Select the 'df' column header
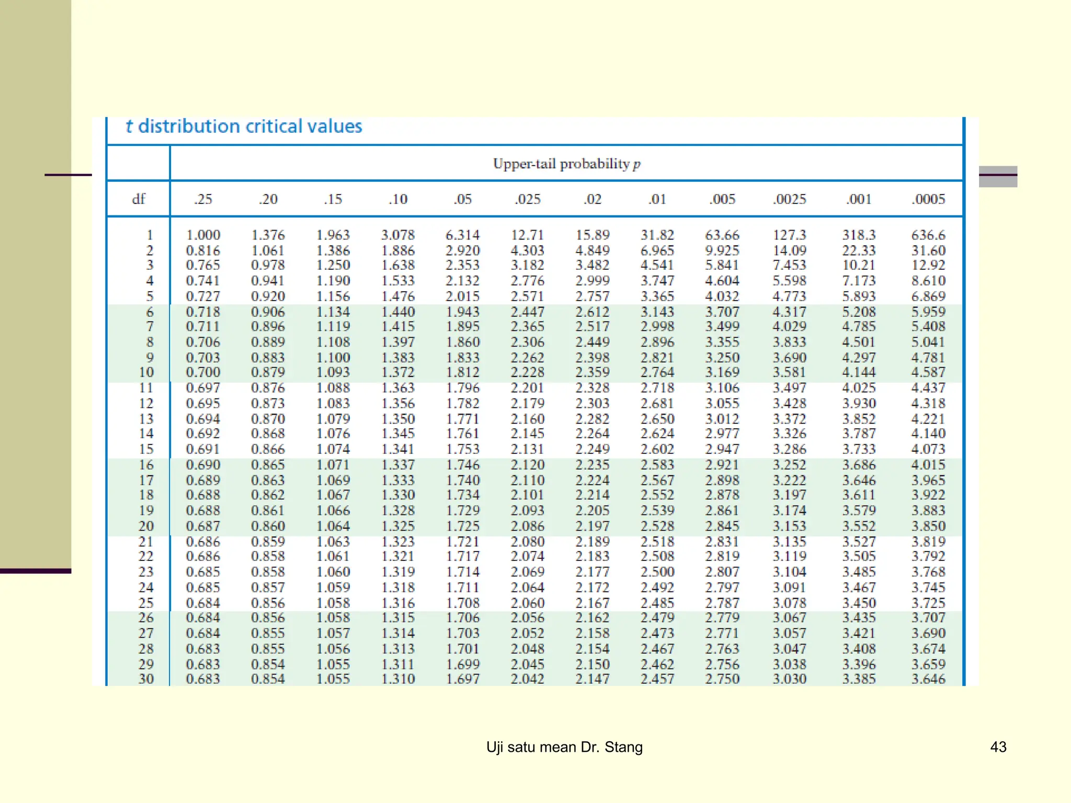 [x=139, y=199]
